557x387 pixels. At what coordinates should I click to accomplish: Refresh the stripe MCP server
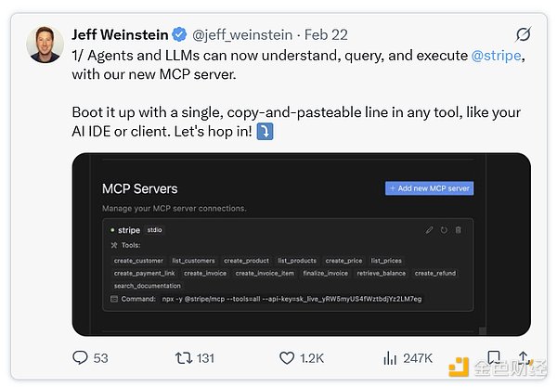tap(444, 229)
